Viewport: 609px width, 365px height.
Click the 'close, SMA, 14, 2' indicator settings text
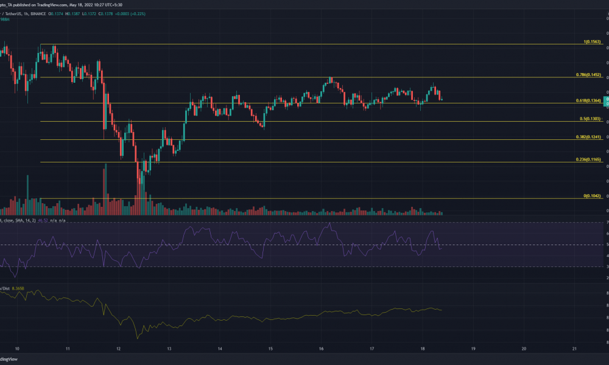tap(19, 220)
